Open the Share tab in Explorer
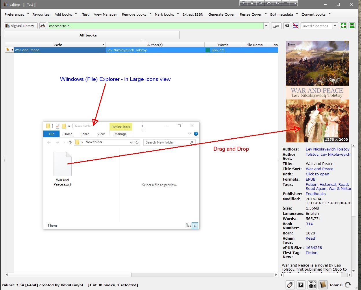The image size is (361, 290). 85,134
